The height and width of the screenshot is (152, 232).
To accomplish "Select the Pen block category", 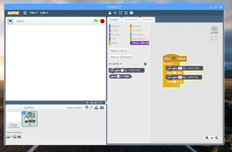I will click(x=113, y=39).
